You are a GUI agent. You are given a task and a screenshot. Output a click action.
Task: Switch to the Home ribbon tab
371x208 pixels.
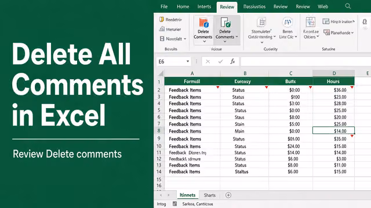[x=183, y=6]
